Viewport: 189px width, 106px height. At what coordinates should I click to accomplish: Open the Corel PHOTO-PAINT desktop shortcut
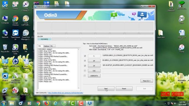[x=15, y=92]
